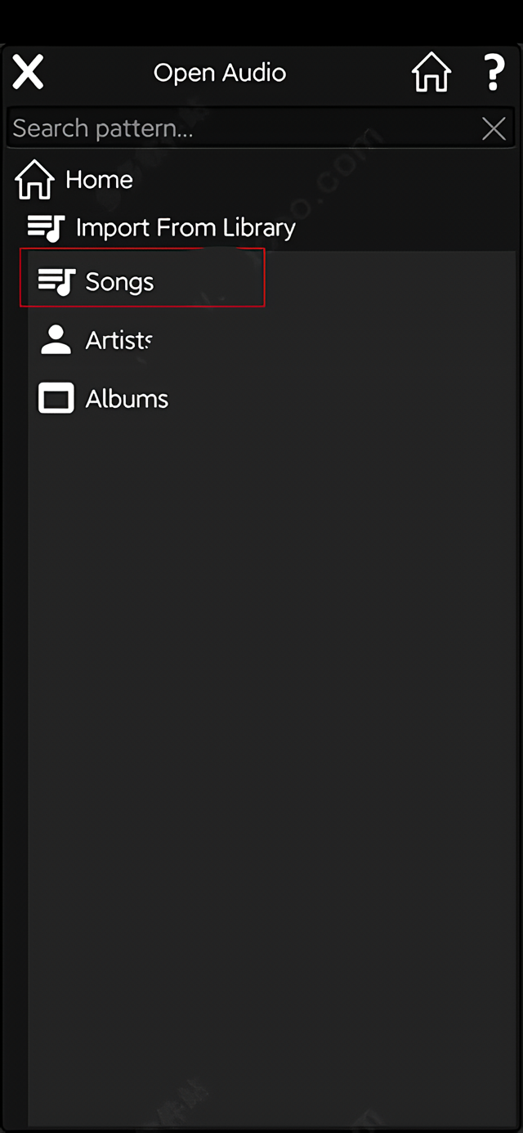Image resolution: width=523 pixels, height=1133 pixels.
Task: Browse by Albums
Action: click(x=127, y=399)
